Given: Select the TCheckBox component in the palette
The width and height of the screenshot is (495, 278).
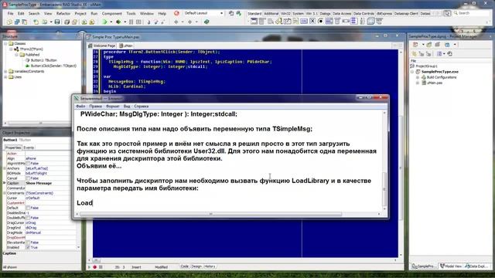Looking at the screenshot, I should click(x=312, y=22).
